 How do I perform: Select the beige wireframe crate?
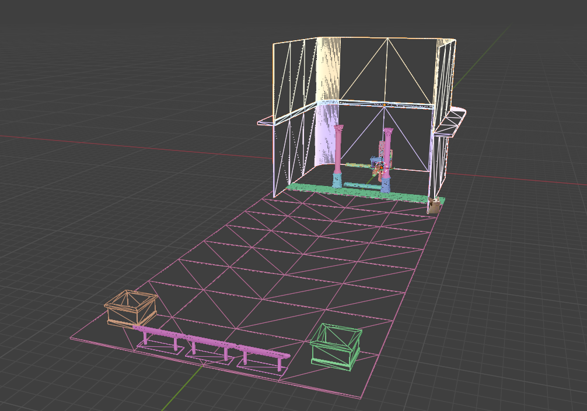click(130, 306)
